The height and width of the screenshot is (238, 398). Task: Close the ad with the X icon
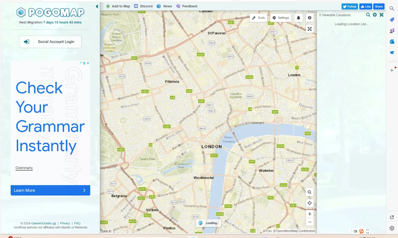[x=88, y=63]
